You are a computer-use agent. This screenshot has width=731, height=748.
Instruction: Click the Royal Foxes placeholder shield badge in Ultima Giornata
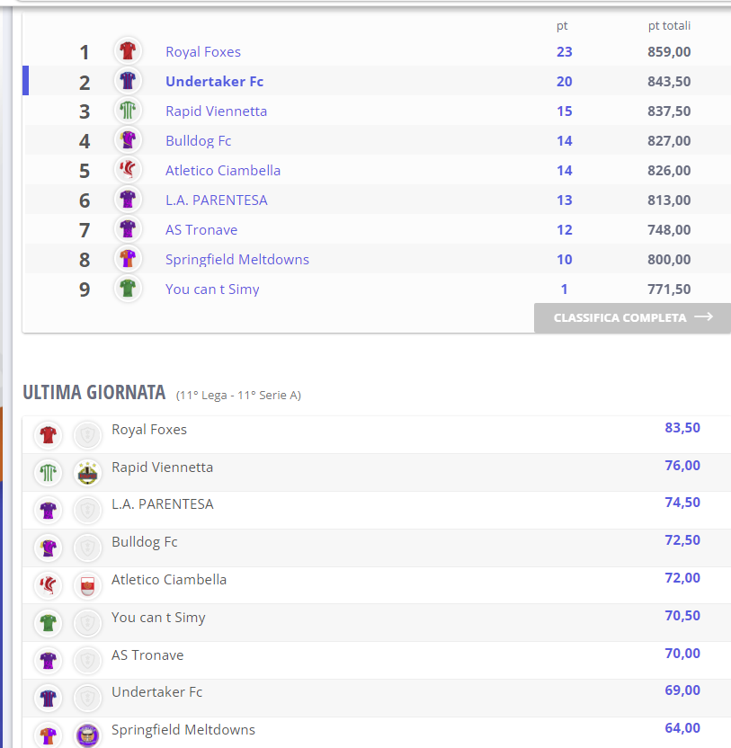pyautogui.click(x=88, y=435)
